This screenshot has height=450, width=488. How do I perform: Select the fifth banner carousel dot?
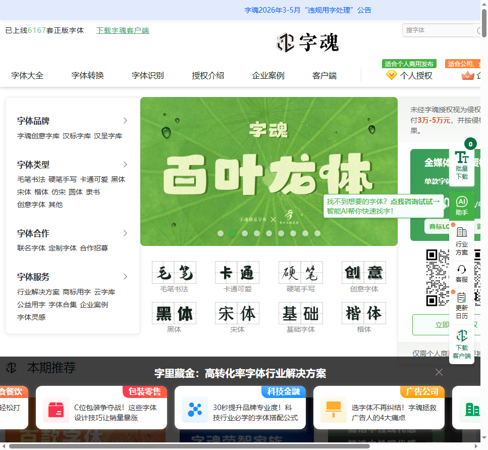tap(269, 233)
